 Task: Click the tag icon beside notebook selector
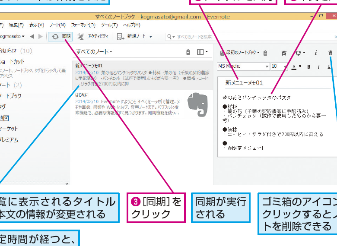click(265, 53)
